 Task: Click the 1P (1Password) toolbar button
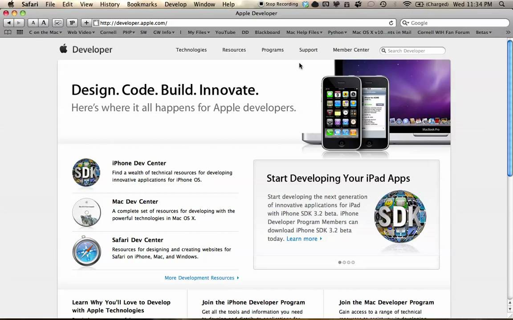(x=72, y=23)
